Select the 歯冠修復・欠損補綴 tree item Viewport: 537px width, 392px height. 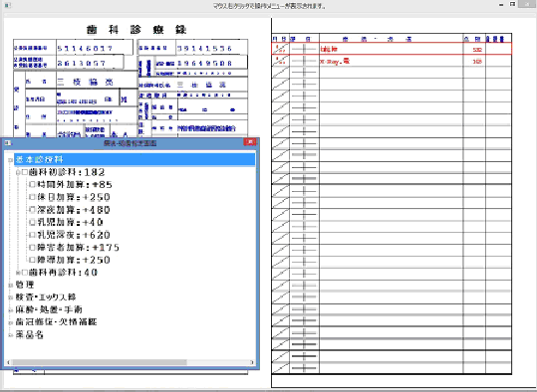click(56, 322)
